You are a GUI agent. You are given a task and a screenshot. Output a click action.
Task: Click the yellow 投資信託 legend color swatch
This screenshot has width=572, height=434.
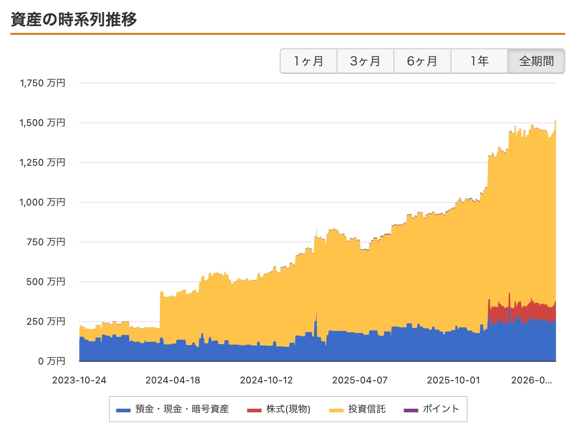coord(336,411)
